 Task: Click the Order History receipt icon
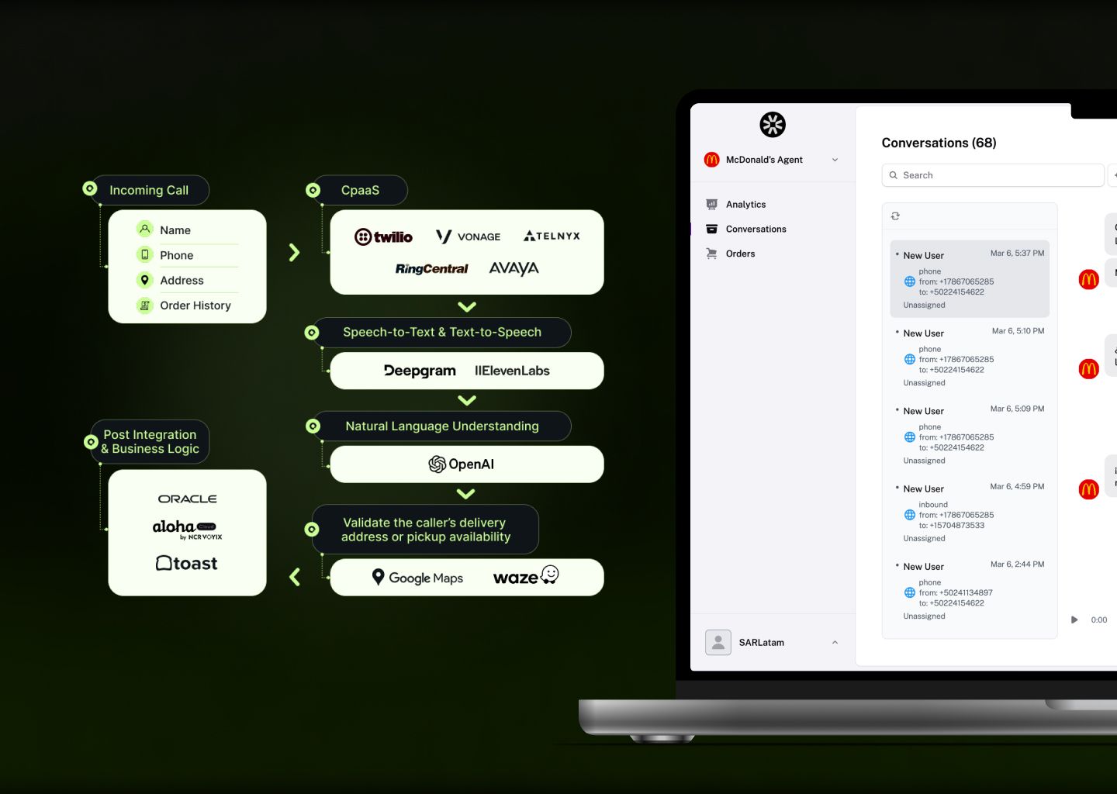144,306
